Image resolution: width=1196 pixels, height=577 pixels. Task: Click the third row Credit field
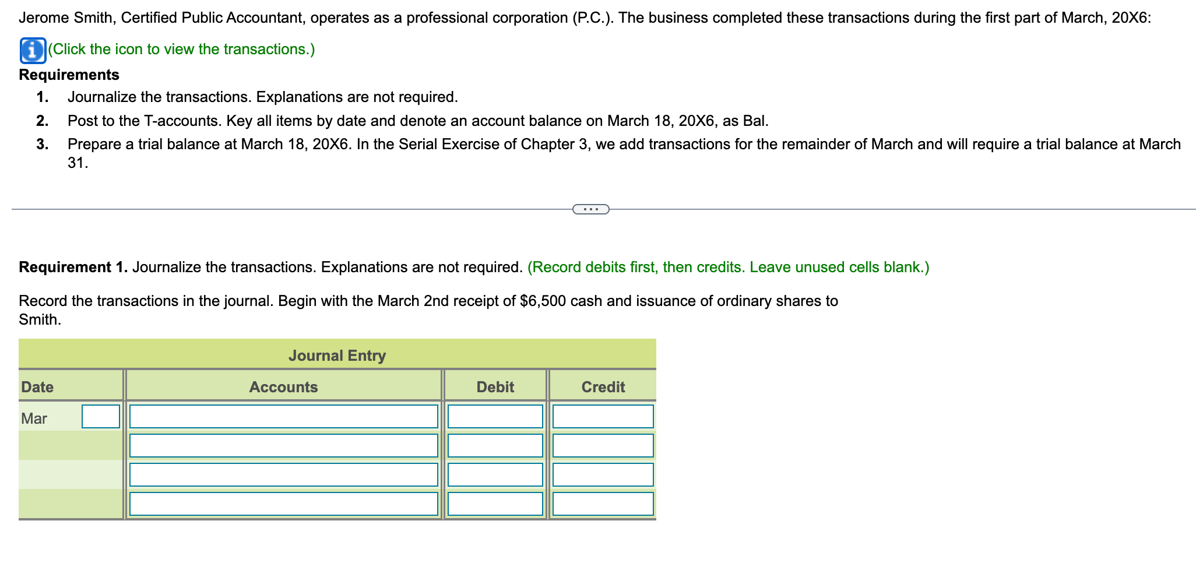point(602,474)
